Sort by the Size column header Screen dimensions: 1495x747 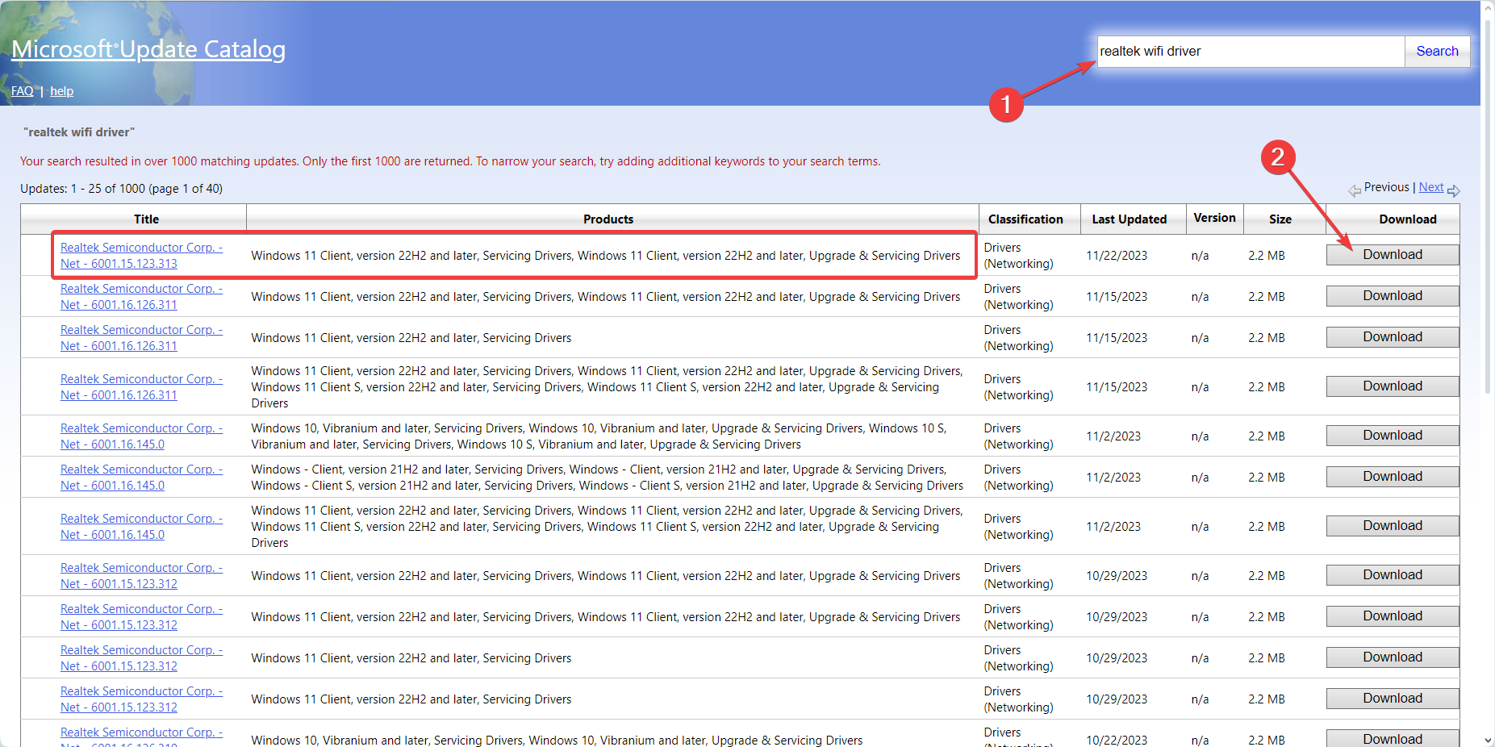(1280, 219)
